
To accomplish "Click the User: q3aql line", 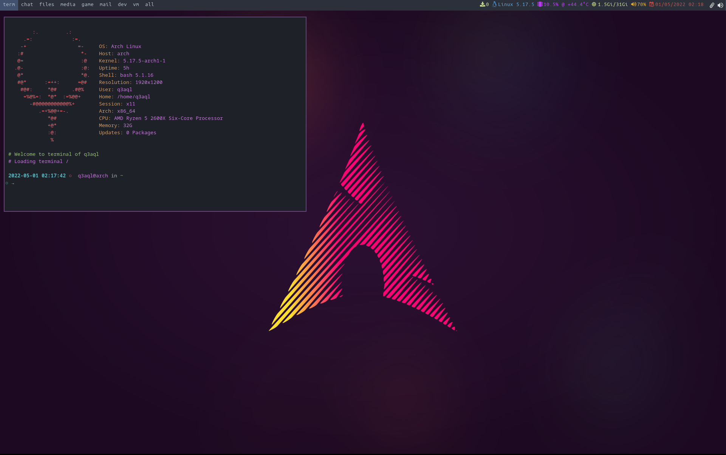I will coord(116,90).
